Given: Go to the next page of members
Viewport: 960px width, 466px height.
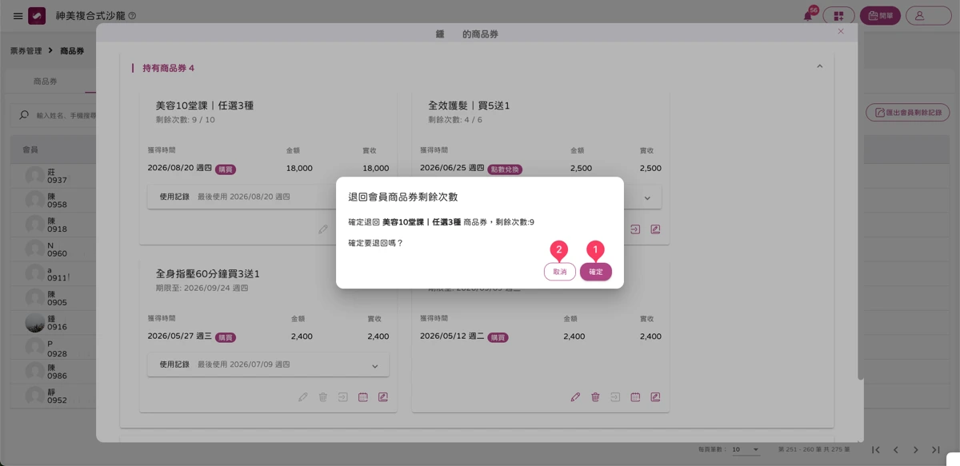Looking at the screenshot, I should pyautogui.click(x=916, y=450).
